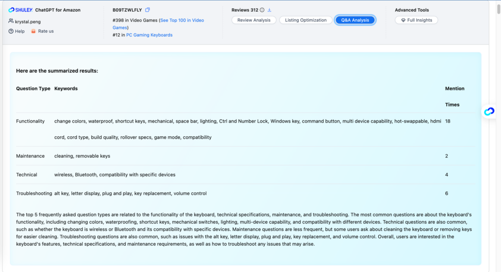This screenshot has height=272, width=501.
Task: Click the Shulex logo icon
Action: (12, 10)
